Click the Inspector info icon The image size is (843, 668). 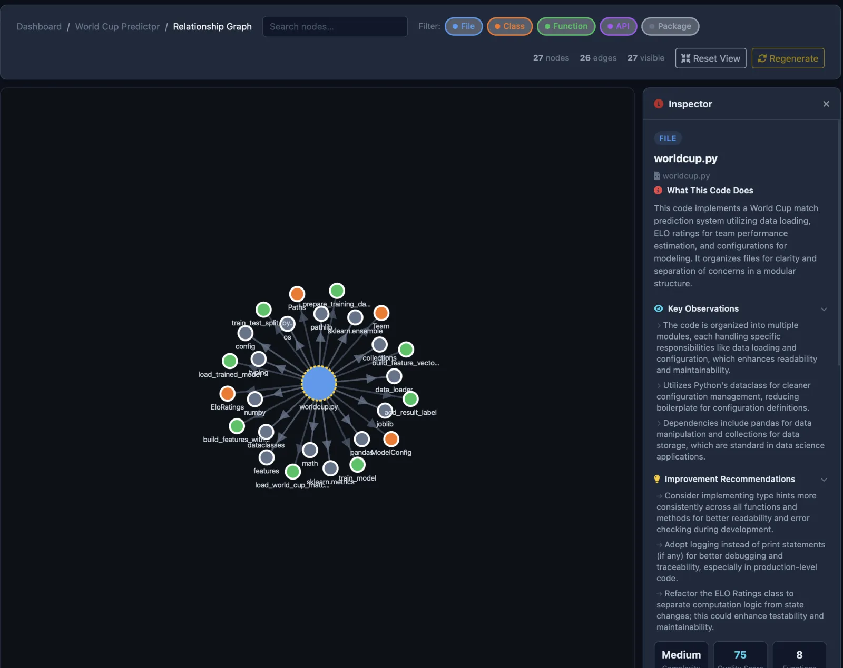[659, 104]
